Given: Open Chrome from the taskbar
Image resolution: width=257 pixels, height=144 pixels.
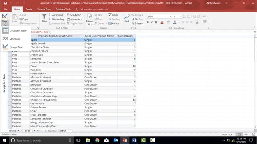Looking at the screenshot, I should click(x=97, y=140).
